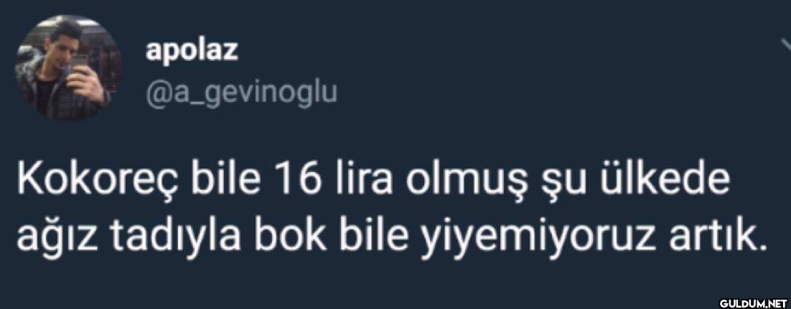Click the word lira in the tweet
The height and width of the screenshot is (309, 791).
(365, 179)
